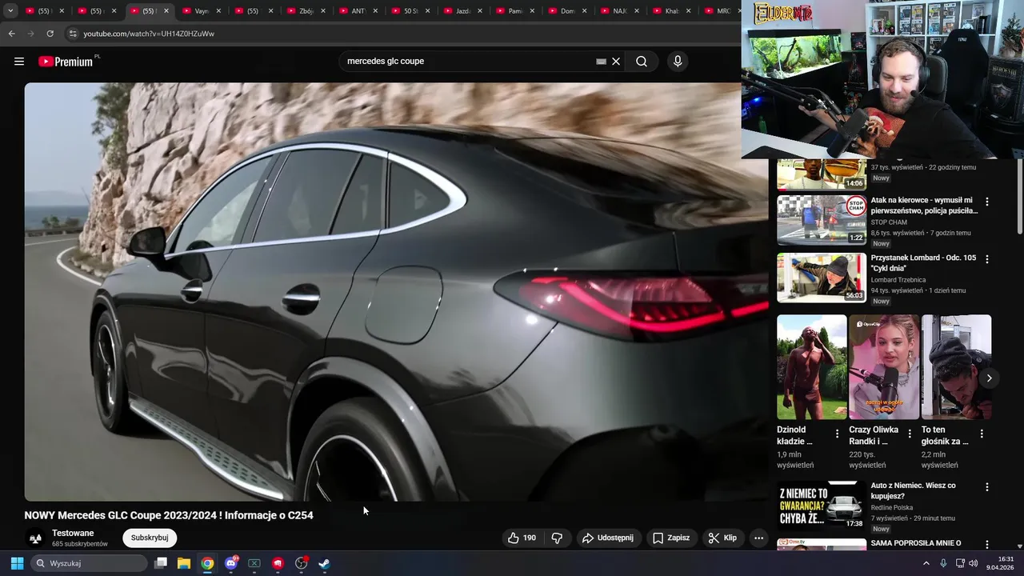Open options for 'Crazy Oliwka Randki' short
Viewport: 1024px width, 576px height.
tap(910, 434)
